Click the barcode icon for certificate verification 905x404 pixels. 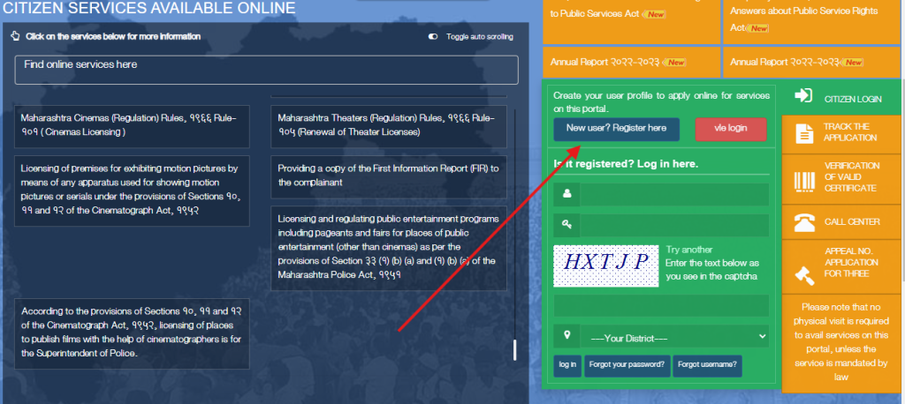click(x=803, y=179)
